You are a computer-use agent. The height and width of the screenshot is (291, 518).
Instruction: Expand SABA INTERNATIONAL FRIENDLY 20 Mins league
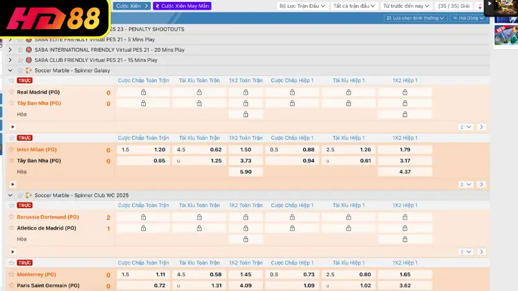pyautogui.click(x=10, y=50)
